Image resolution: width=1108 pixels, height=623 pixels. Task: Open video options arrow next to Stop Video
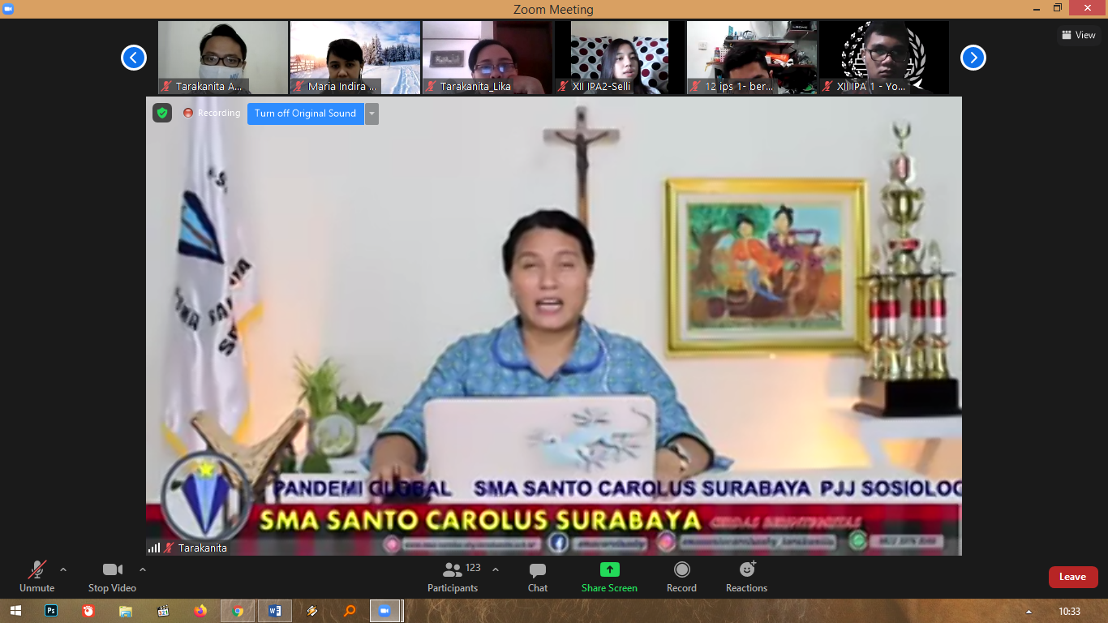pyautogui.click(x=143, y=569)
